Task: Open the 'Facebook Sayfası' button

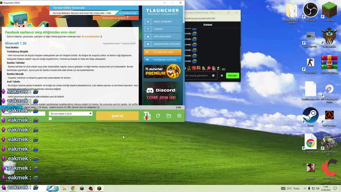Action: 163,60
